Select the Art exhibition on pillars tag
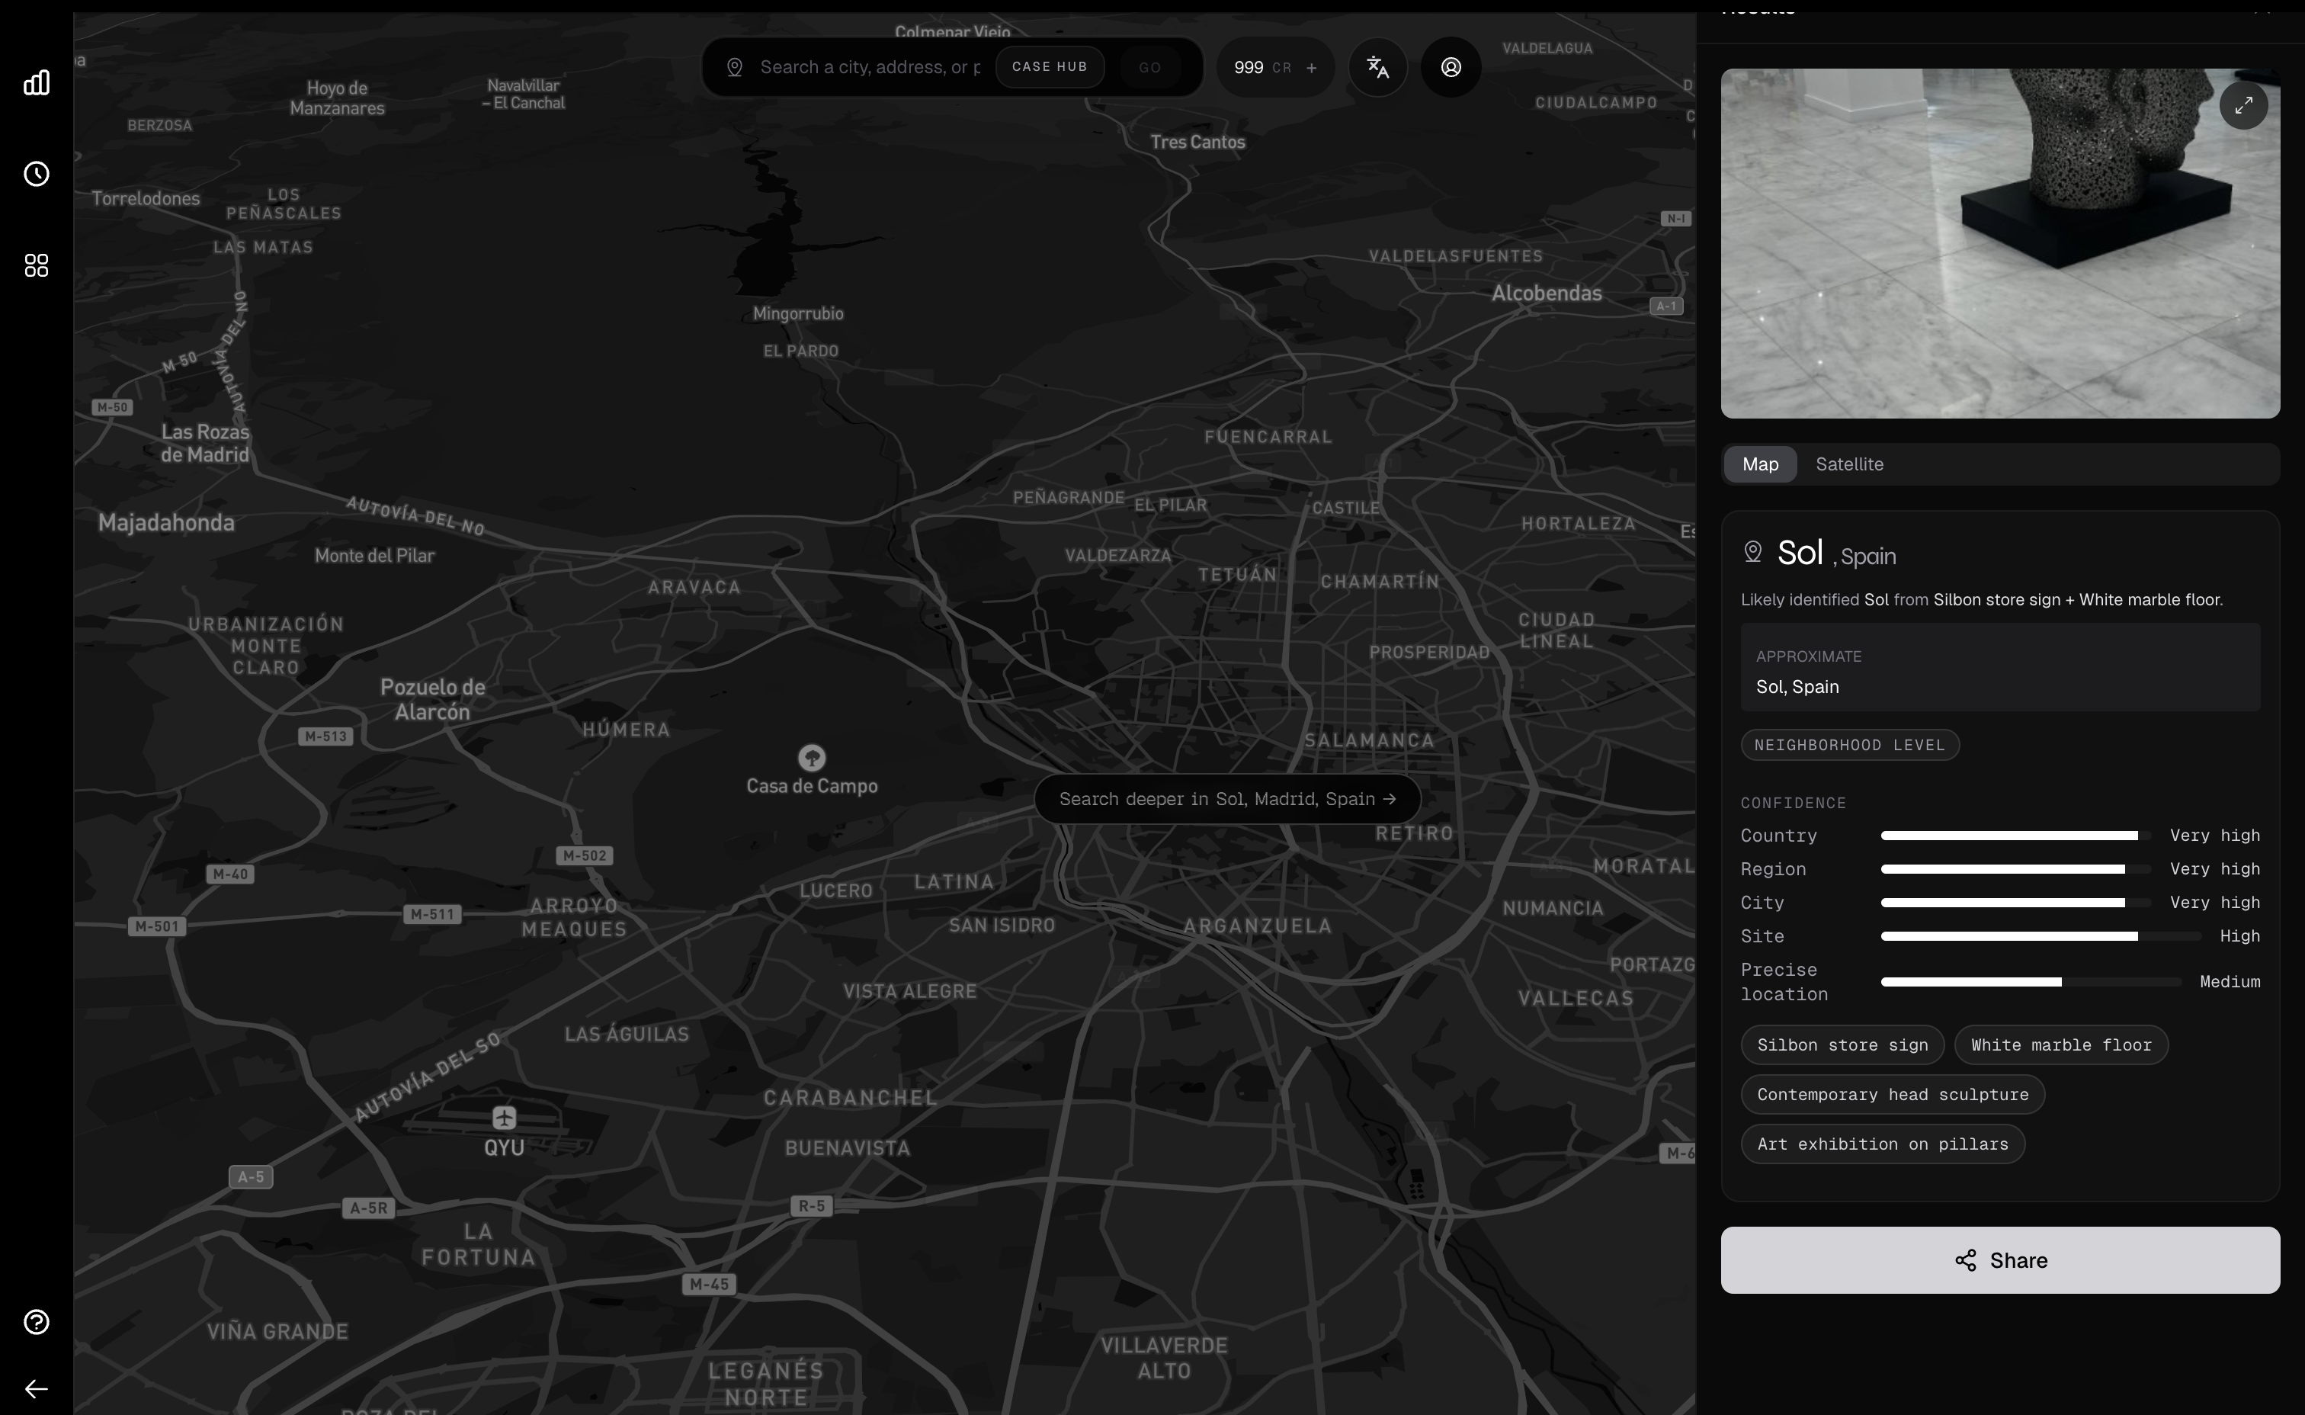This screenshot has height=1415, width=2305. click(x=1882, y=1144)
